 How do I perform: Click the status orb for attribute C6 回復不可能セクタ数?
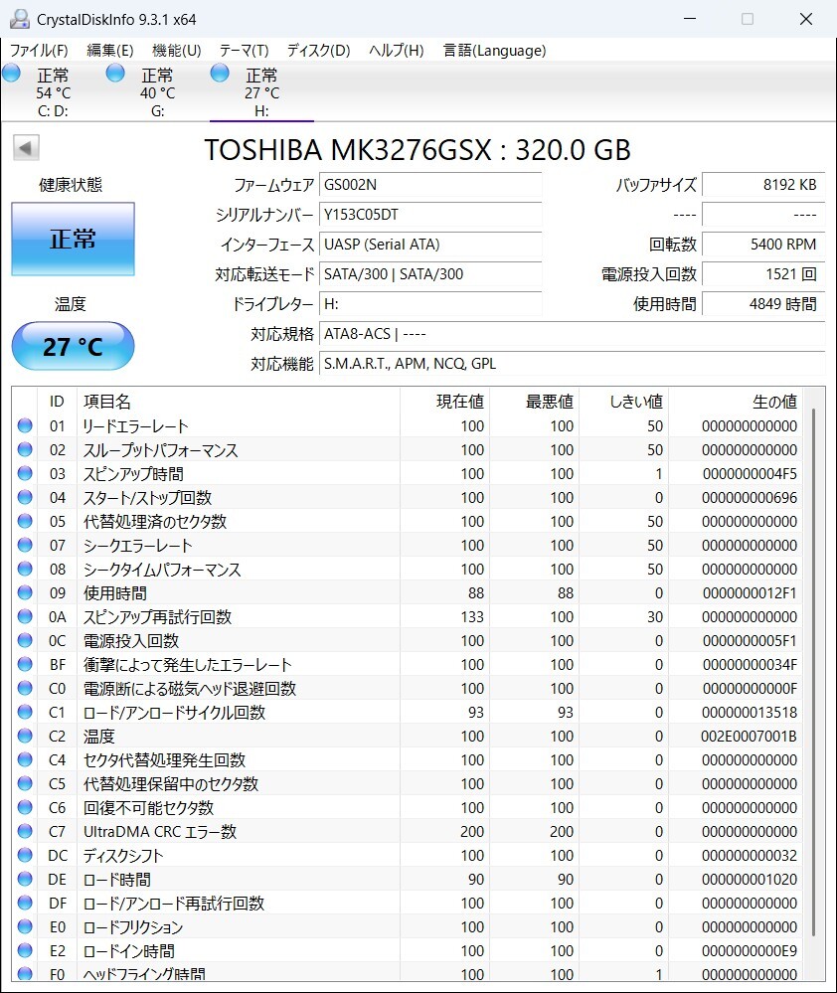click(x=25, y=807)
